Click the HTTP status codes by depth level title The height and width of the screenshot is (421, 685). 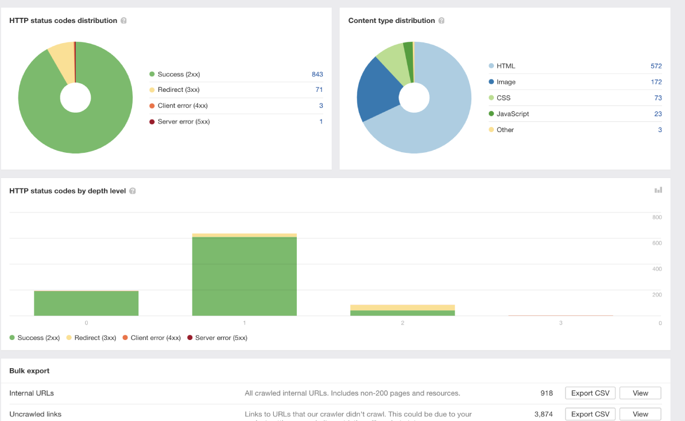click(x=68, y=191)
